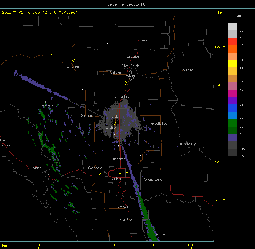Select the blue 36 dBZ legend swatch
This screenshot has height=249, width=255.
click(x=233, y=108)
